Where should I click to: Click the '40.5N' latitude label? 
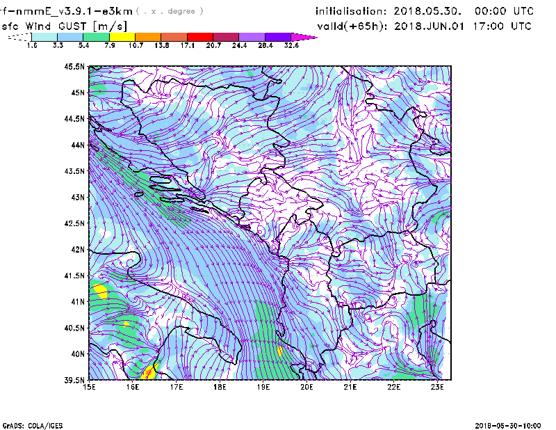(74, 328)
